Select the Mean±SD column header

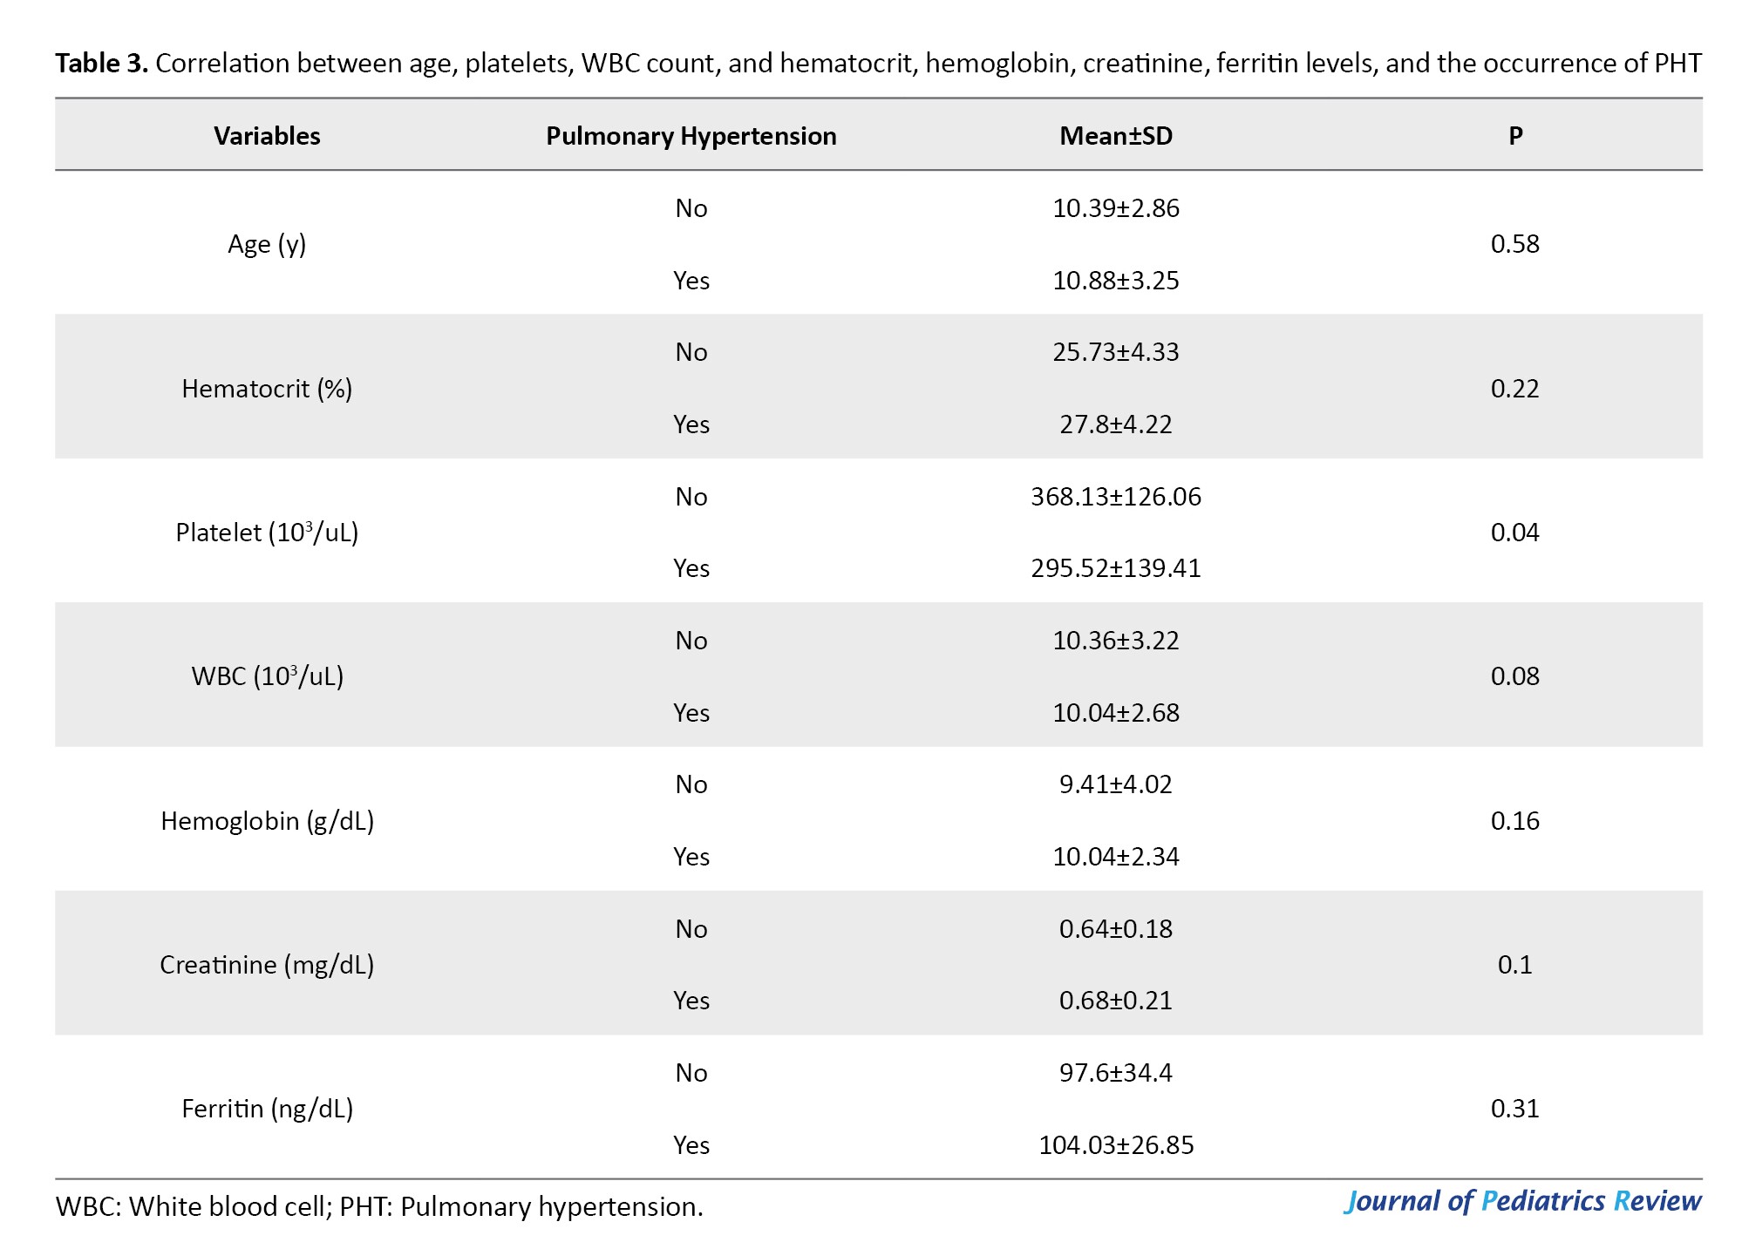pyautogui.click(x=1115, y=136)
